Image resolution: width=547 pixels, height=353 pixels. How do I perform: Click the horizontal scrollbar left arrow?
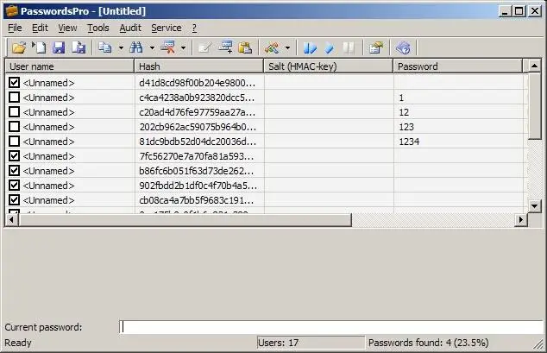11,220
